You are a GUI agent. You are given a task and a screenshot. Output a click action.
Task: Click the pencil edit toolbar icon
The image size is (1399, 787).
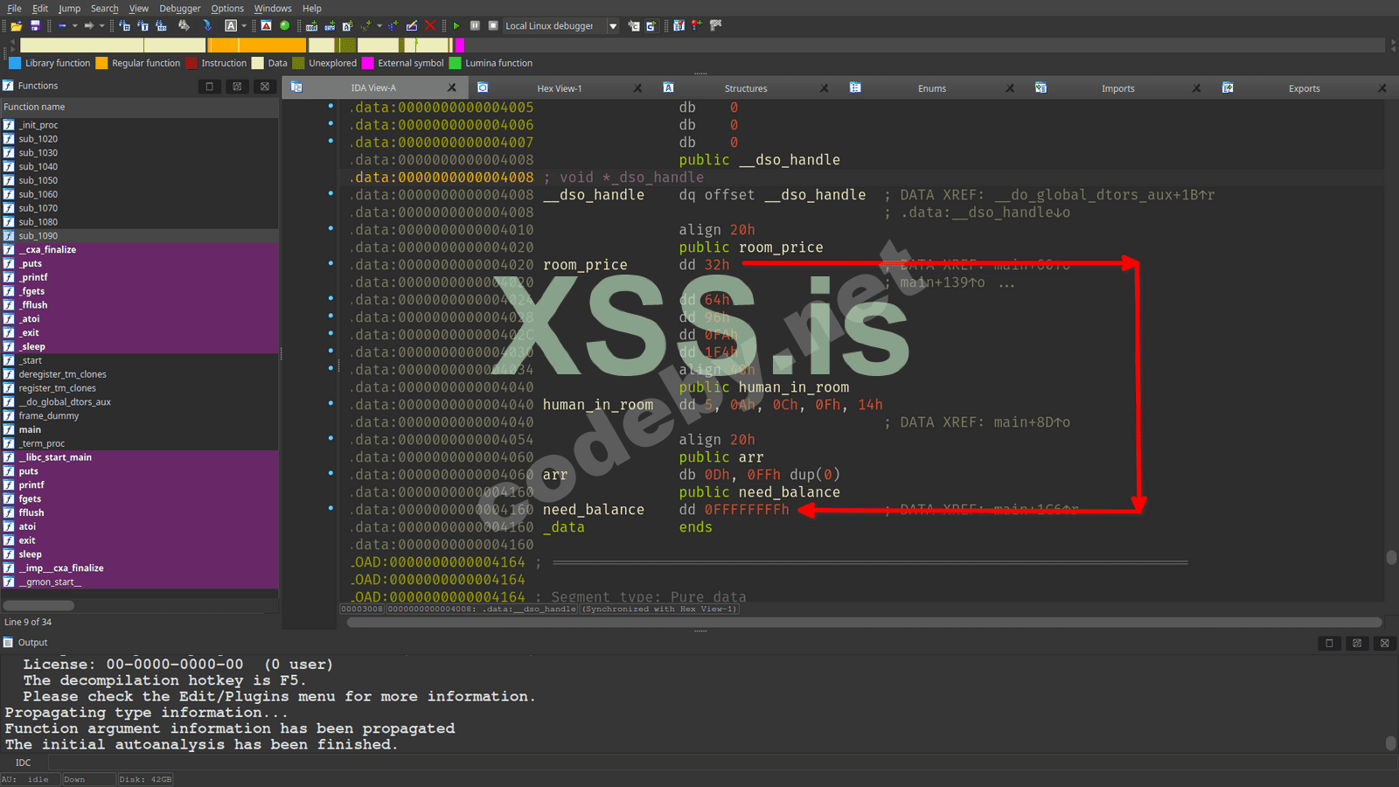[x=412, y=26]
